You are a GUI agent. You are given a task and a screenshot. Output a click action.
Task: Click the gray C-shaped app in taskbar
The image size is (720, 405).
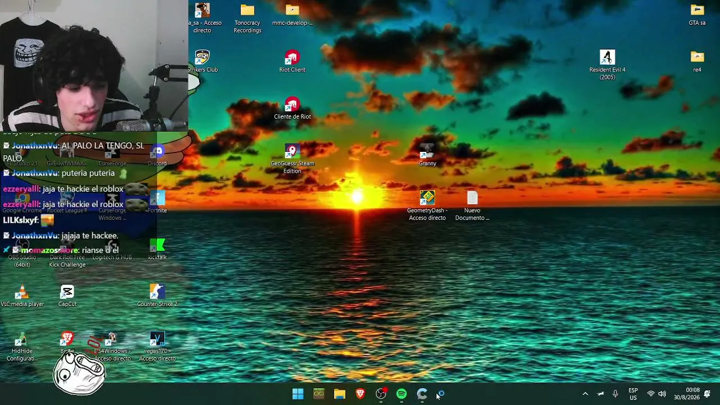pos(422,394)
